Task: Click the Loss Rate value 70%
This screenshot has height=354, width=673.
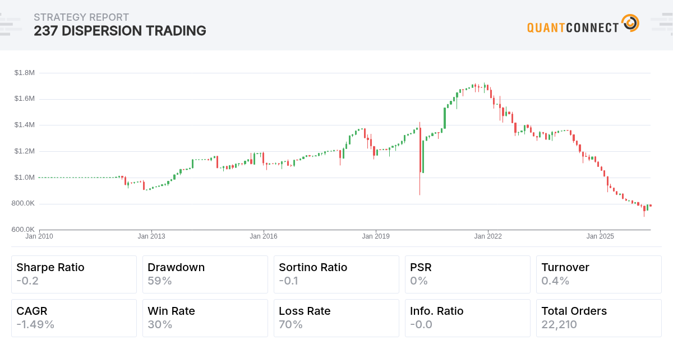Action: point(291,324)
